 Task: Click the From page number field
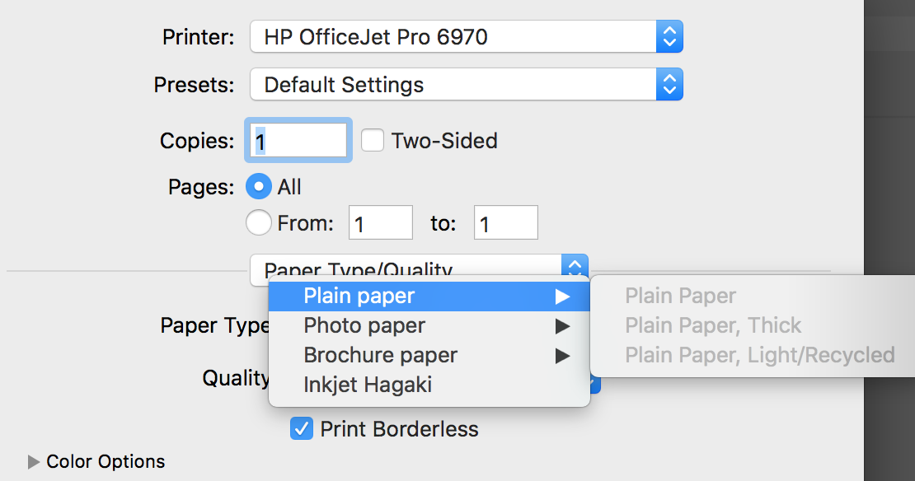tap(381, 222)
